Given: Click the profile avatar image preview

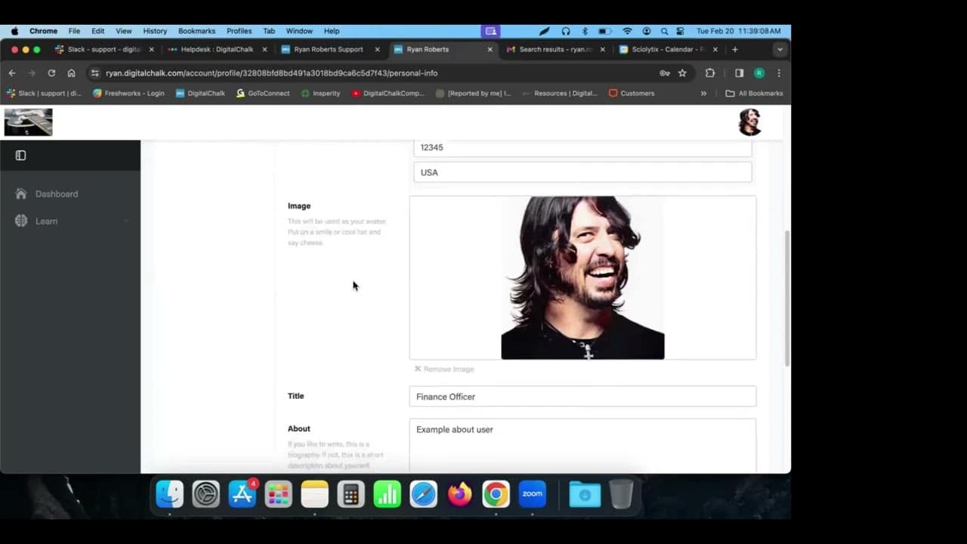Looking at the screenshot, I should pyautogui.click(x=582, y=278).
